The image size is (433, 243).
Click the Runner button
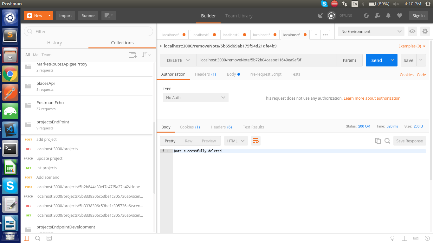88,16
